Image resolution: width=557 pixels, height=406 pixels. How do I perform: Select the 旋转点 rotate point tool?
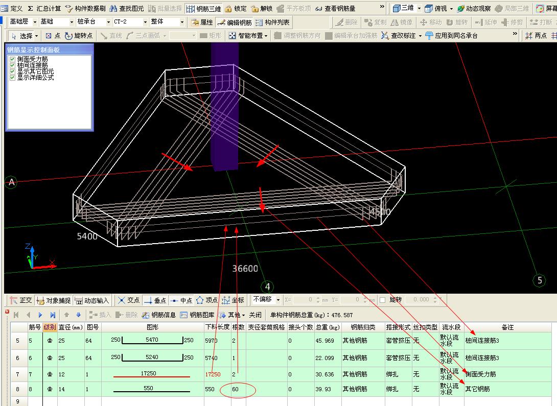pyautogui.click(x=79, y=36)
